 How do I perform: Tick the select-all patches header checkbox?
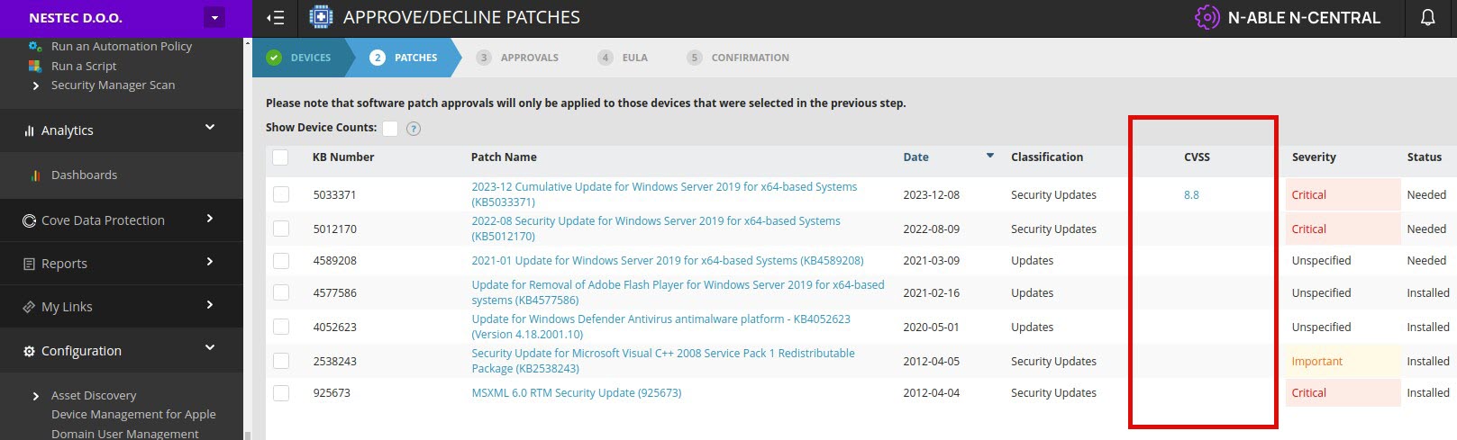click(x=280, y=157)
